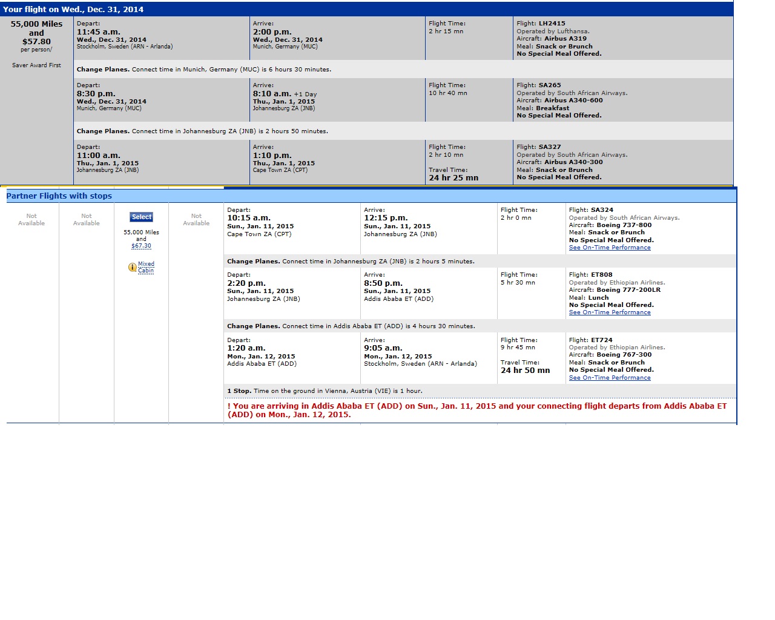Viewport: 775px width, 620px height.
Task: Click the 55,000 Miles and $57.80 price
Action: [36, 33]
